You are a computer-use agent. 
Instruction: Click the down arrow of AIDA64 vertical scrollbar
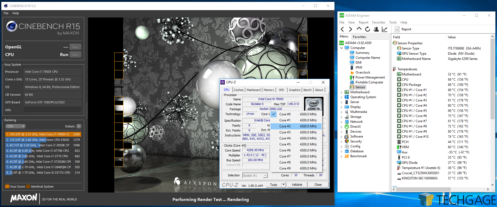coord(492,185)
